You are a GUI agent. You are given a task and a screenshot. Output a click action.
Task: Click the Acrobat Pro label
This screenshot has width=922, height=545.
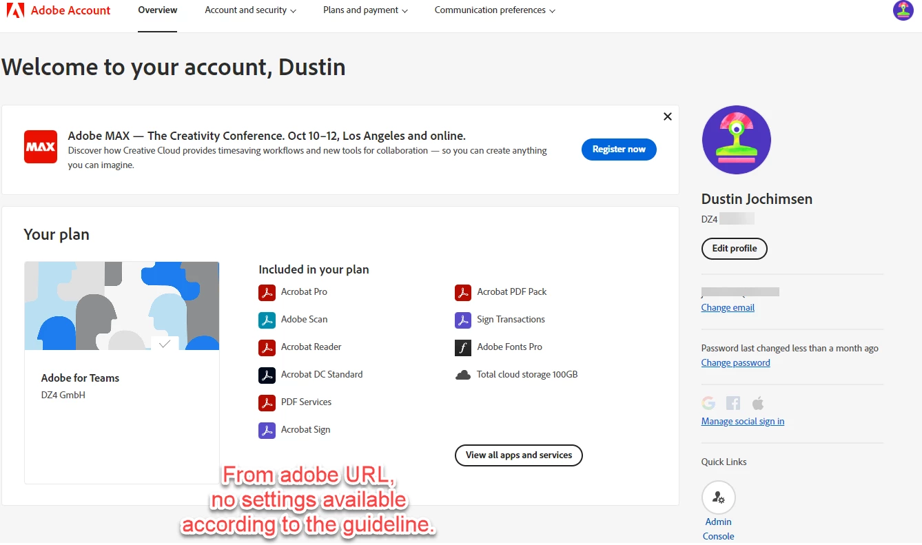click(304, 292)
